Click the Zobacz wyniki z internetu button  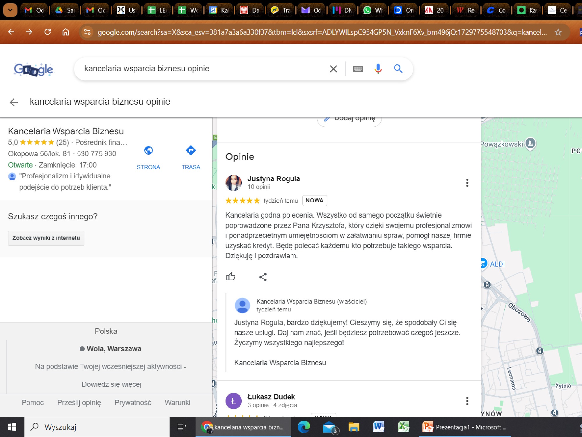(46, 238)
